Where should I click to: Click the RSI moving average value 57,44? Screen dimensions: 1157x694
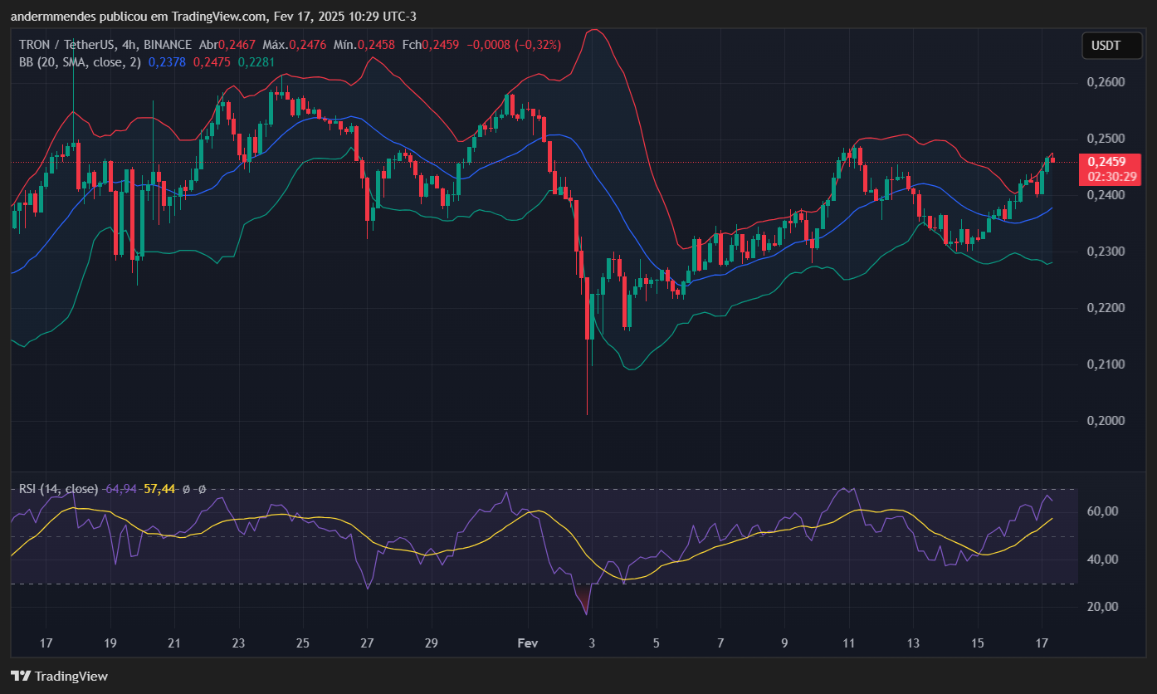[x=159, y=489]
